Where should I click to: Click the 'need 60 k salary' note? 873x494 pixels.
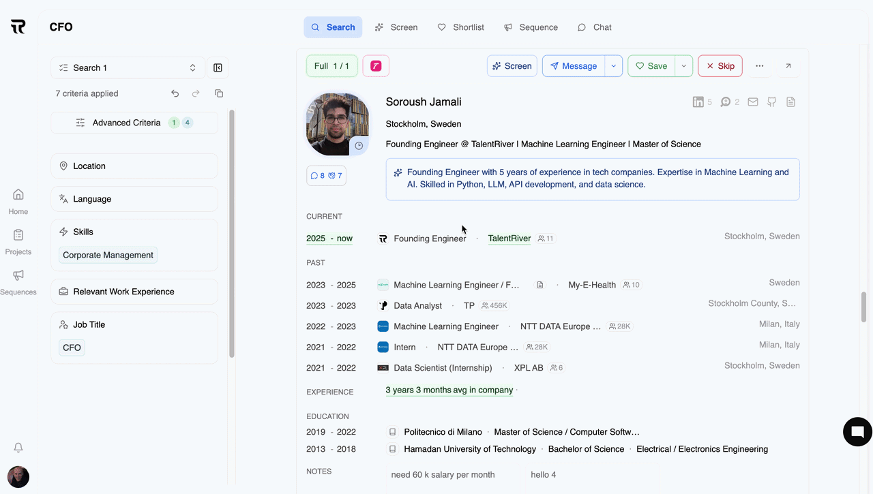pos(443,475)
